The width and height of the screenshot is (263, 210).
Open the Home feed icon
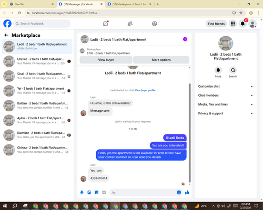[x=105, y=24]
